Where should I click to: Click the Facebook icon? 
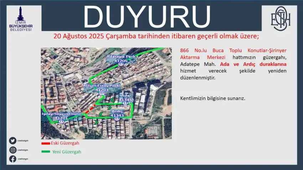point(13,159)
